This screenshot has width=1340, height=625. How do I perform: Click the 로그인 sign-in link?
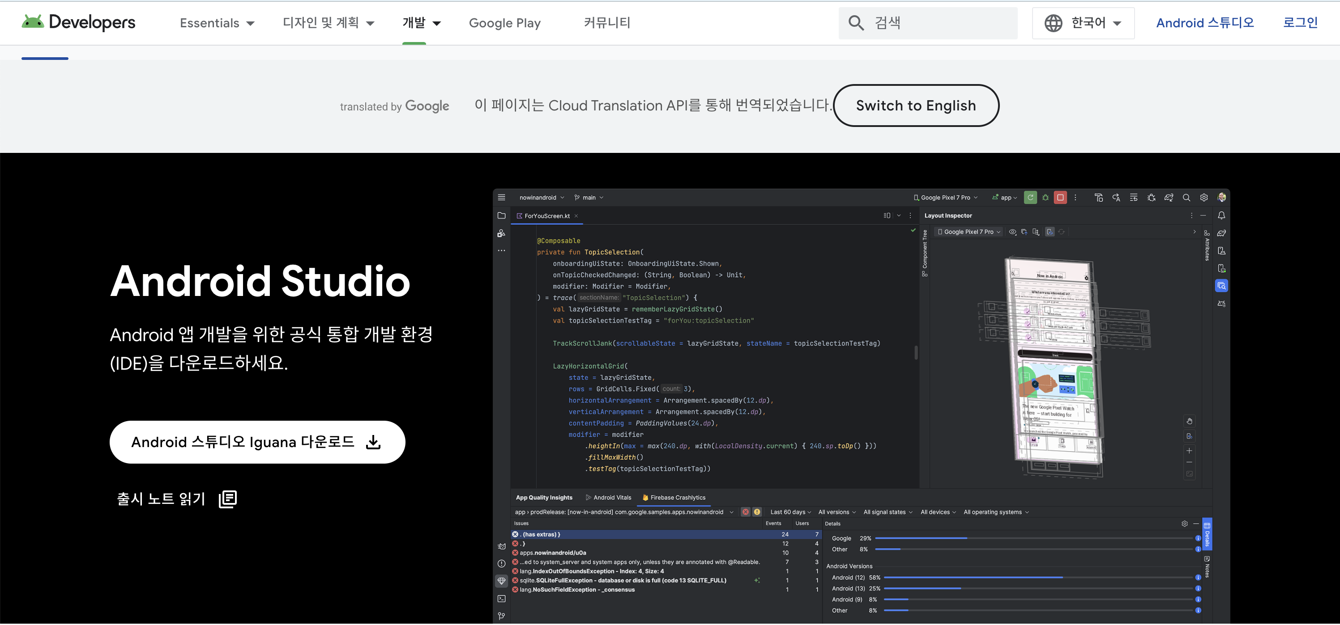click(1300, 23)
